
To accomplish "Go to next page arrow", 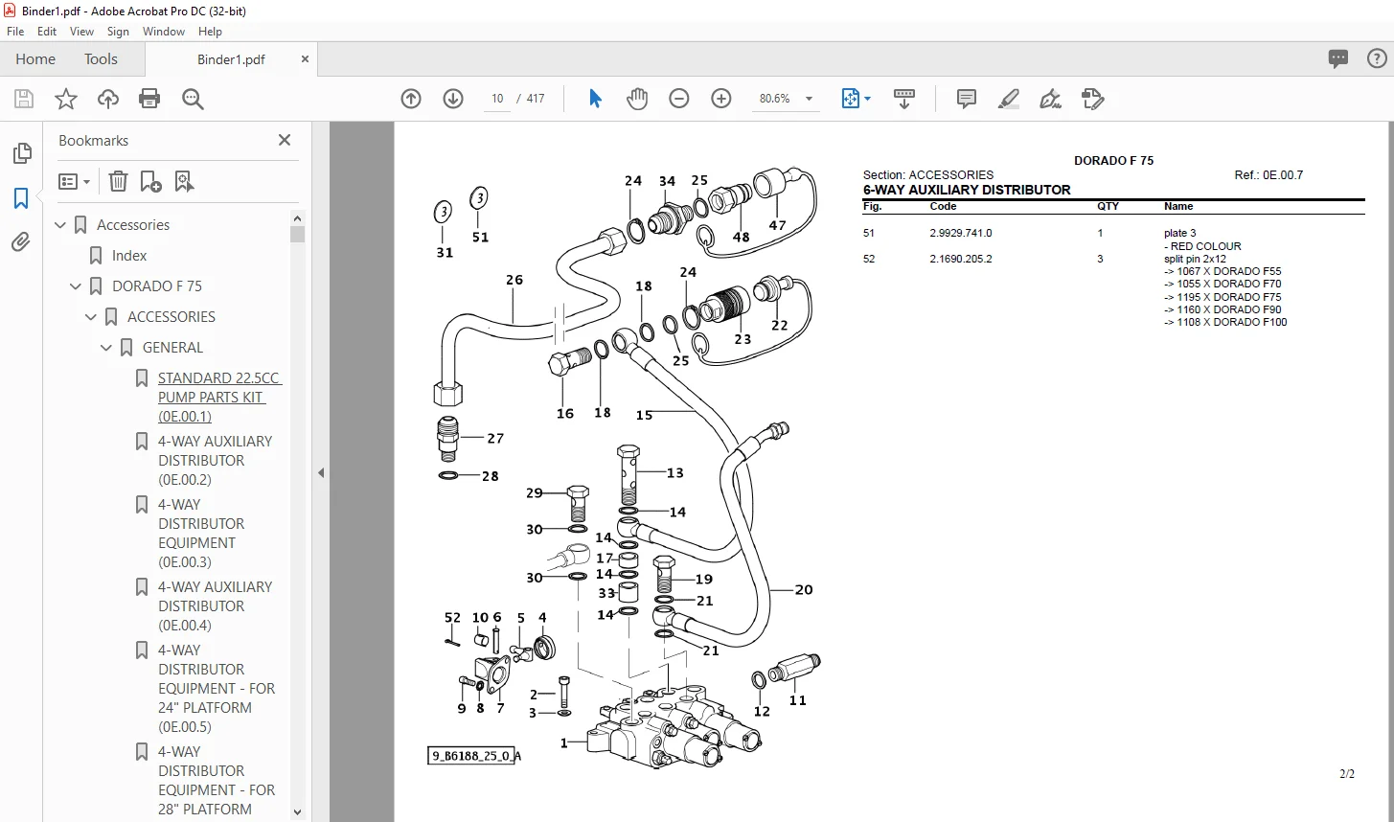I will pyautogui.click(x=453, y=99).
